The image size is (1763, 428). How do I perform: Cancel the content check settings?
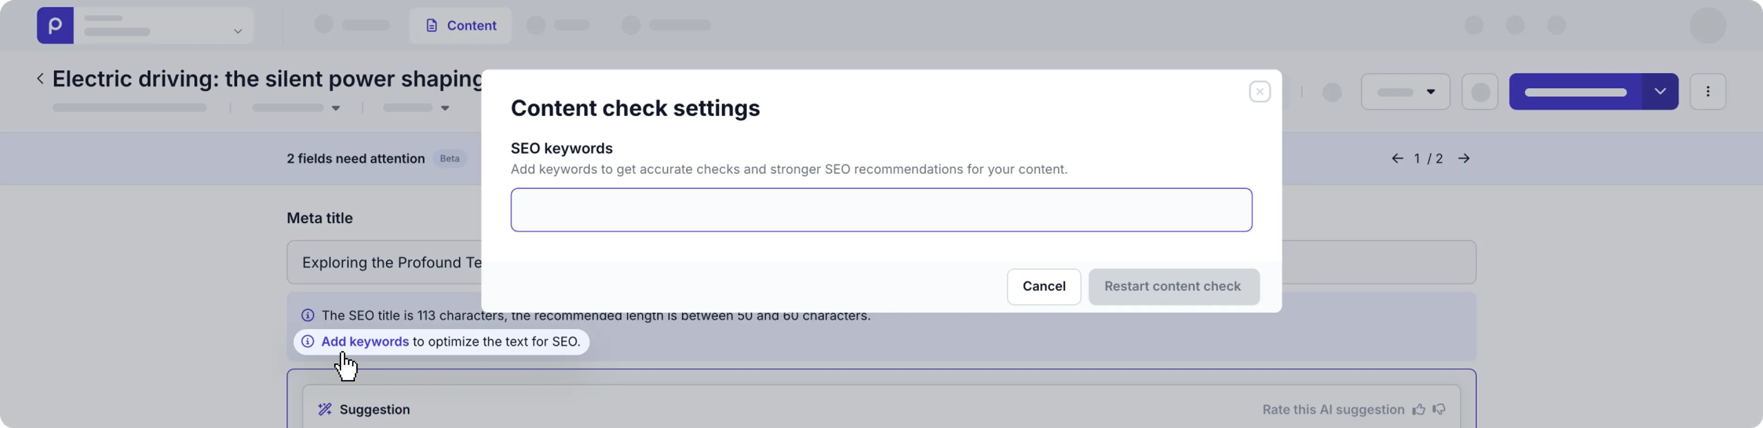(1044, 286)
